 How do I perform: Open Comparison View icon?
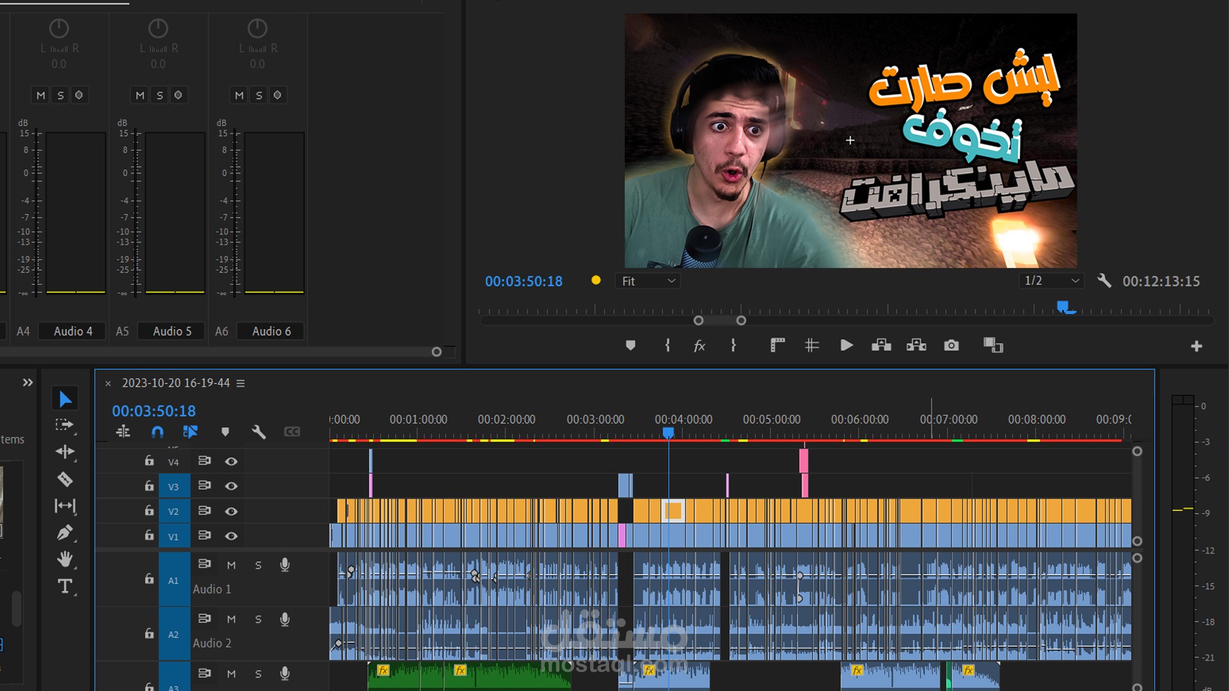click(993, 345)
